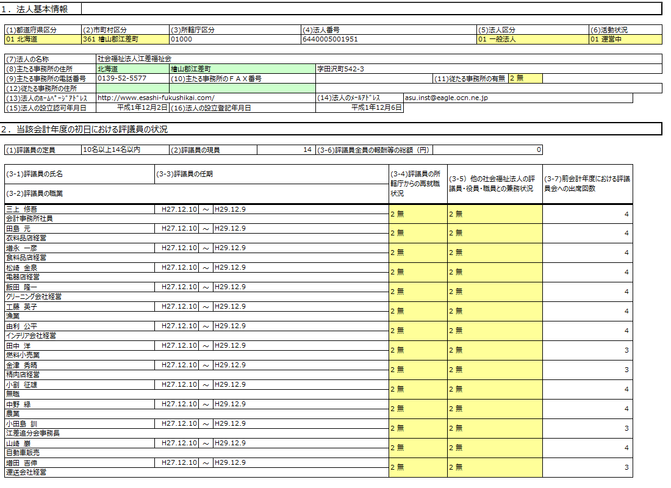This screenshot has width=671, height=488.
Task: Click the column header '(3-1)評議員の氏名'
Action: coord(79,174)
